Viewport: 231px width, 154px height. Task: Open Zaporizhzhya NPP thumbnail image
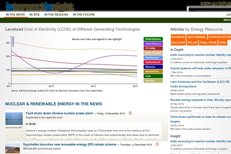click(x=14, y=119)
